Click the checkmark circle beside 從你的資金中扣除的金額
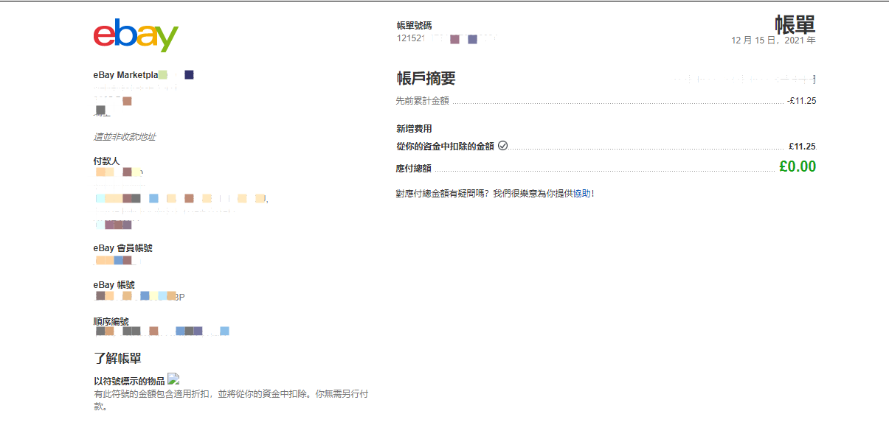889x425 pixels. pyautogui.click(x=503, y=146)
